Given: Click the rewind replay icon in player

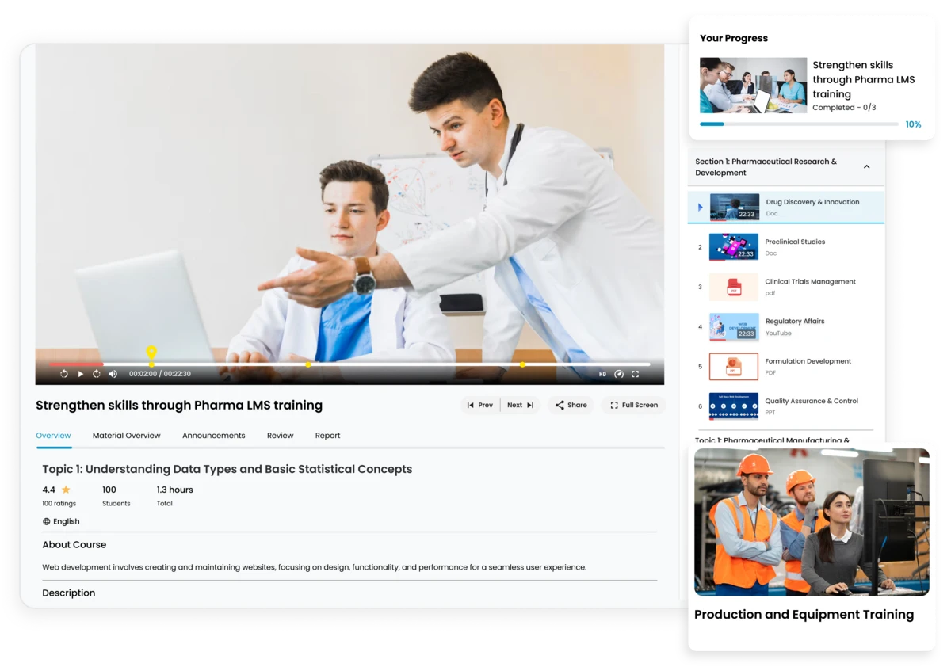Looking at the screenshot, I should (63, 373).
